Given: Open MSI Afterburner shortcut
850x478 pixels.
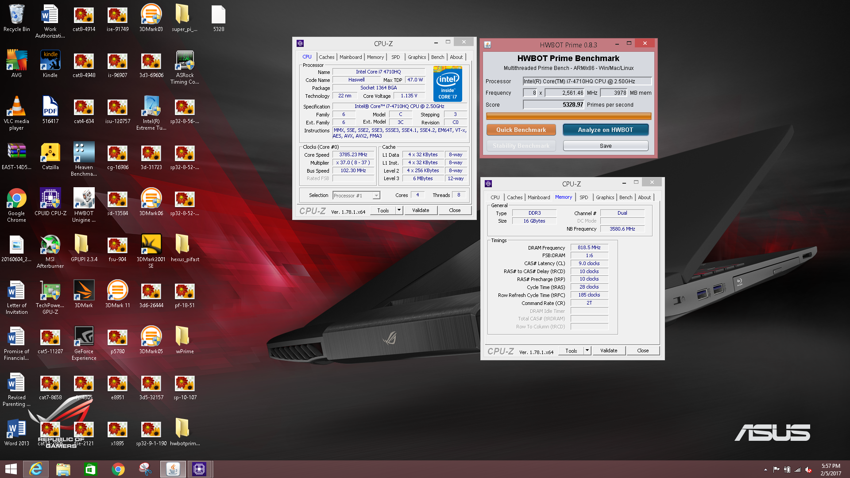Looking at the screenshot, I should tap(50, 251).
